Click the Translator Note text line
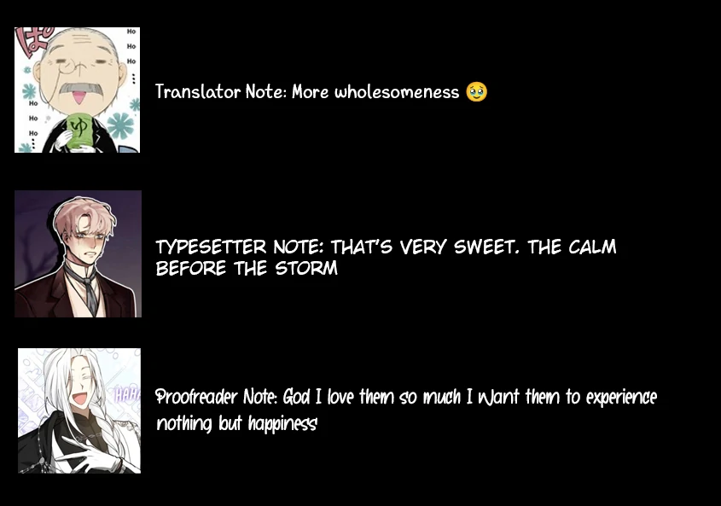 point(321,91)
